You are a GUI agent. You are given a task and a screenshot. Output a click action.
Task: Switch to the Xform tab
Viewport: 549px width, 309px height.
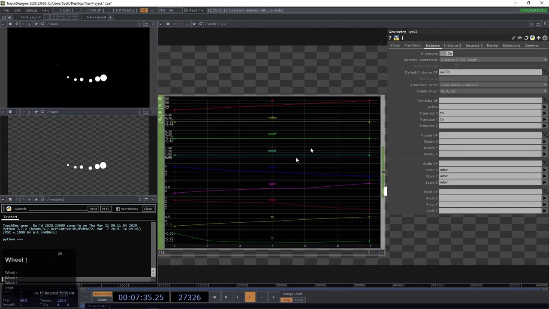tap(395, 45)
